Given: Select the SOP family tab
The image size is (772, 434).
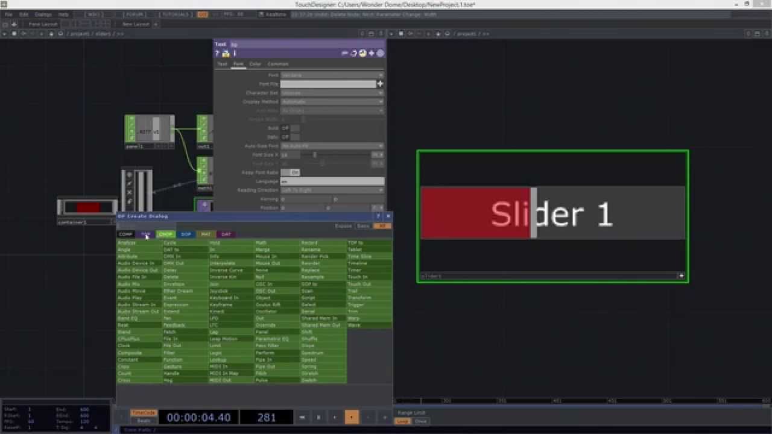Looking at the screenshot, I should pyautogui.click(x=186, y=234).
